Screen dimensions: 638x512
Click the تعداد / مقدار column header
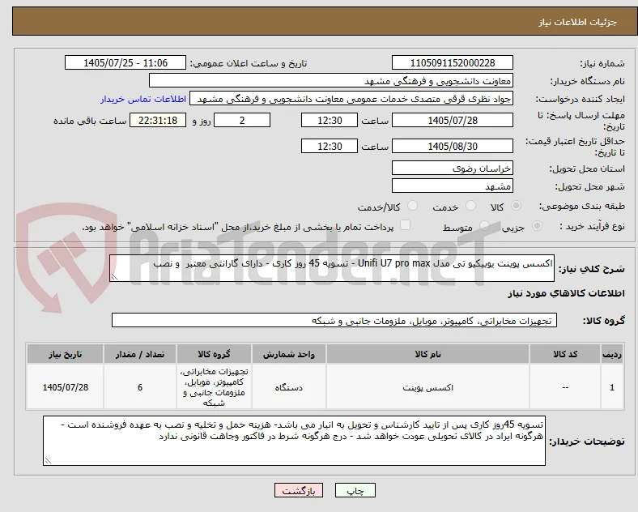140,354
